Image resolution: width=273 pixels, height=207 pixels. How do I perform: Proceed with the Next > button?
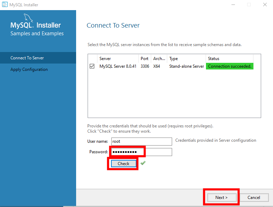221,198
